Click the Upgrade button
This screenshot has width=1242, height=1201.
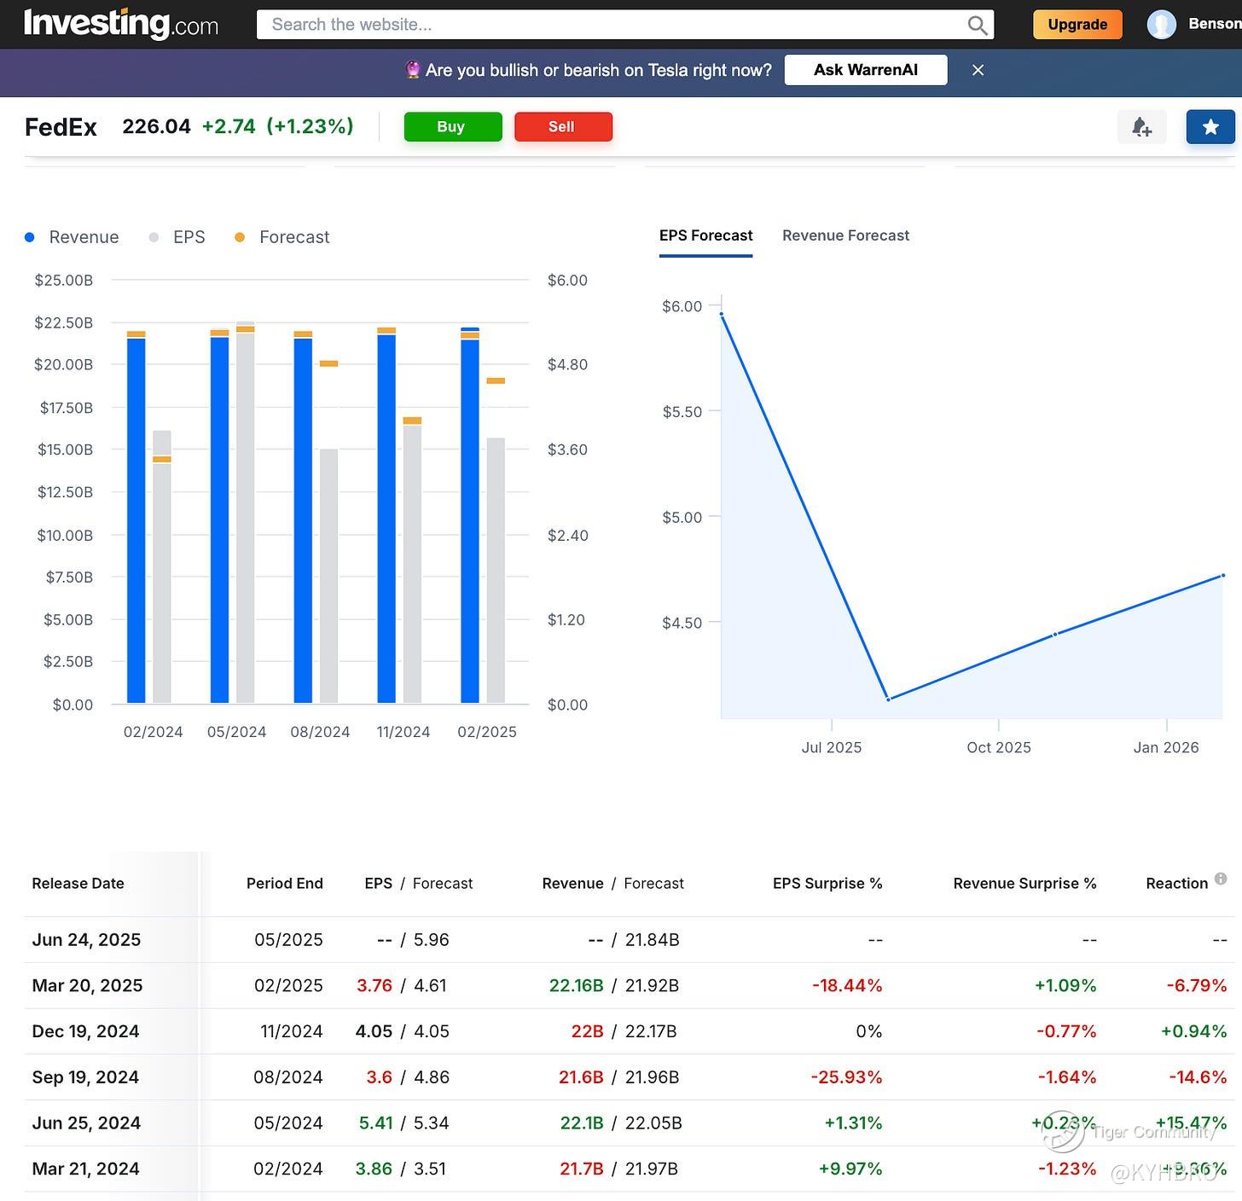1077,25
